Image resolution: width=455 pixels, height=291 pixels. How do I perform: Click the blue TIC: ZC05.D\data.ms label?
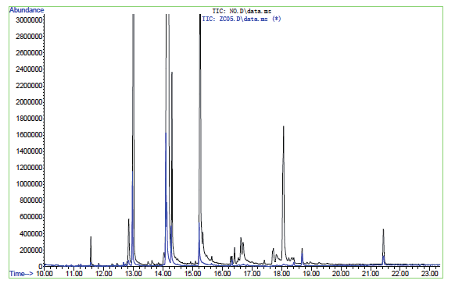[242, 19]
